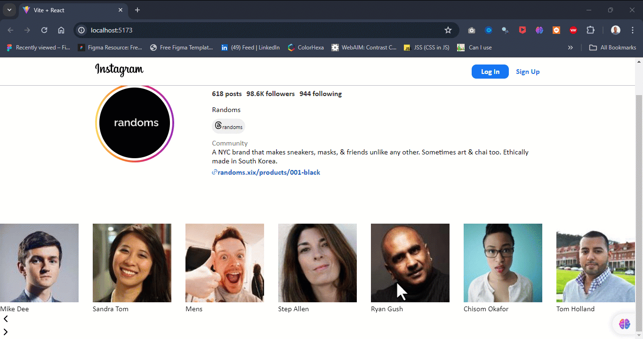Open the ColorHexa bookmark
643x339 pixels.
(305, 48)
